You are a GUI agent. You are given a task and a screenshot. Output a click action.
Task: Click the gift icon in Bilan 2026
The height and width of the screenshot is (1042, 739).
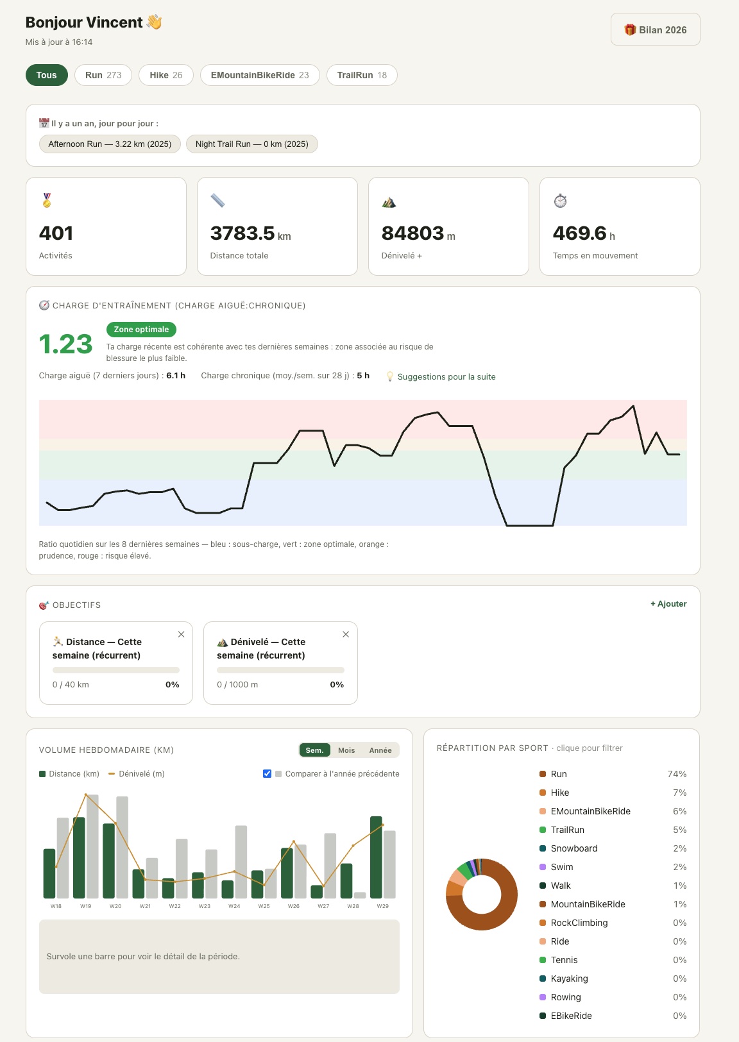tap(630, 30)
